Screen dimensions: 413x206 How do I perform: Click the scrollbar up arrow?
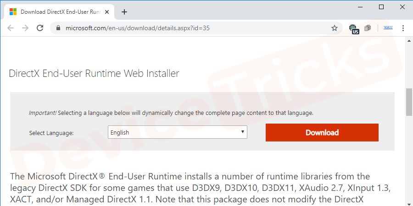(x=409, y=41)
